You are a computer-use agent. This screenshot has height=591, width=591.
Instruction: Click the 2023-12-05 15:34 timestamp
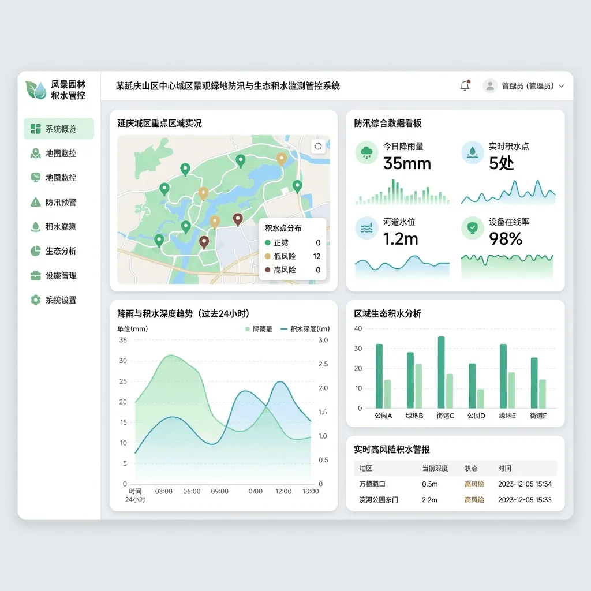[x=525, y=484]
